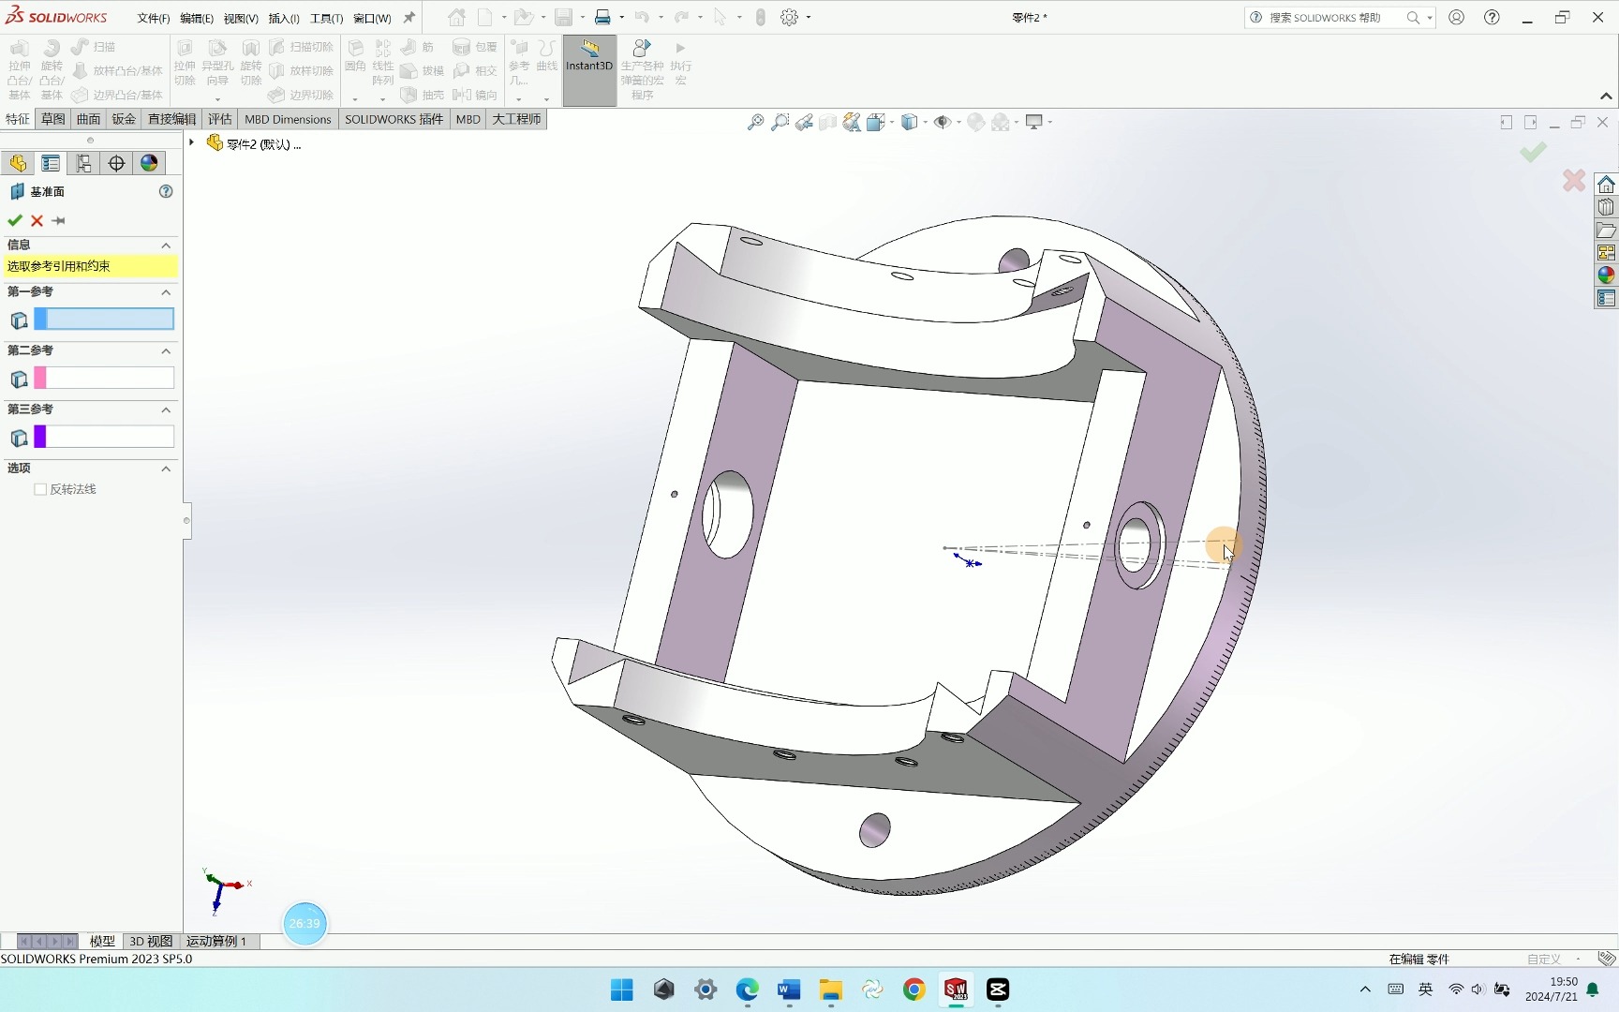Collapse the ribbon with up chevron
This screenshot has width=1619, height=1012.
(x=1606, y=96)
